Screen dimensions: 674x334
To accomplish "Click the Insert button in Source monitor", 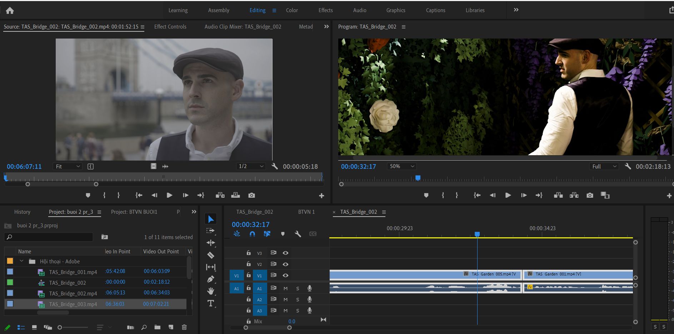I will pyautogui.click(x=220, y=195).
